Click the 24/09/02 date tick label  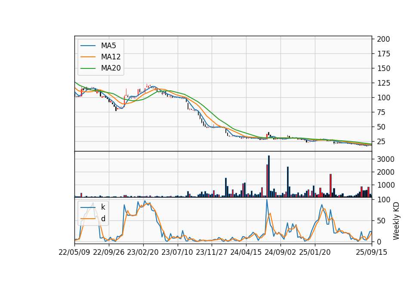280,252
